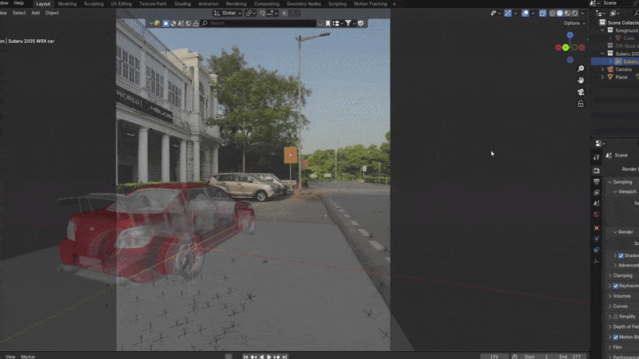The width and height of the screenshot is (639, 359).
Task: Open the viewport shading options dropdown
Action: (582, 13)
